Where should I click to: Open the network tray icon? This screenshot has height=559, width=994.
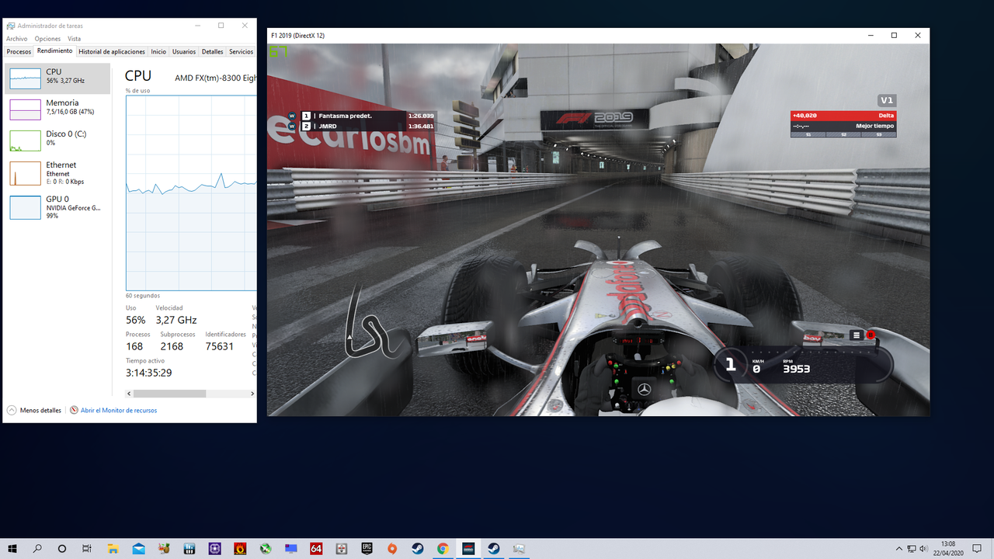click(912, 548)
